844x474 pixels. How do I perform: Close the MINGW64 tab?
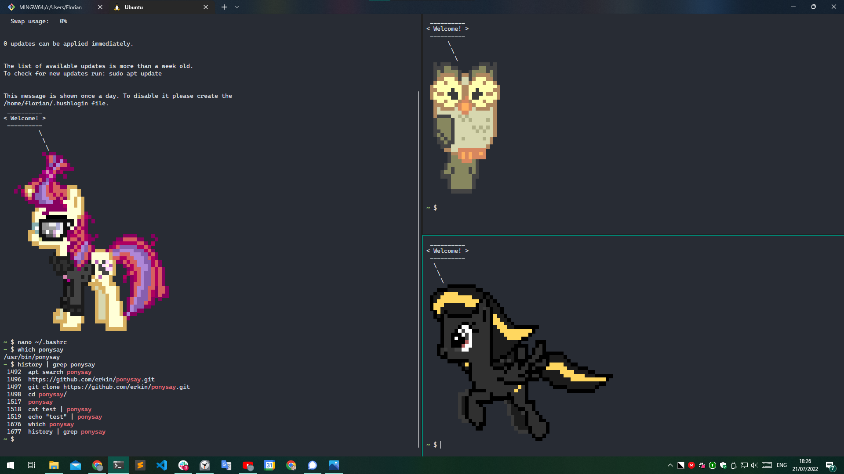(100, 7)
